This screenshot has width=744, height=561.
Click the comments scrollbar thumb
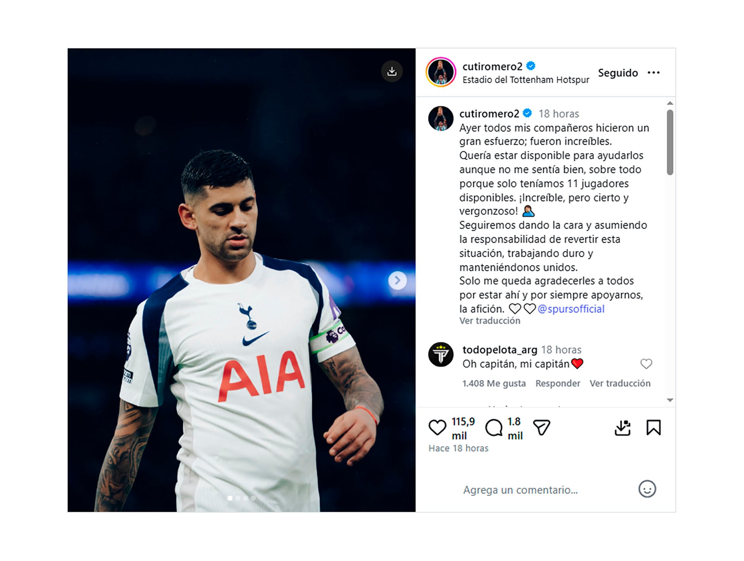click(670, 142)
